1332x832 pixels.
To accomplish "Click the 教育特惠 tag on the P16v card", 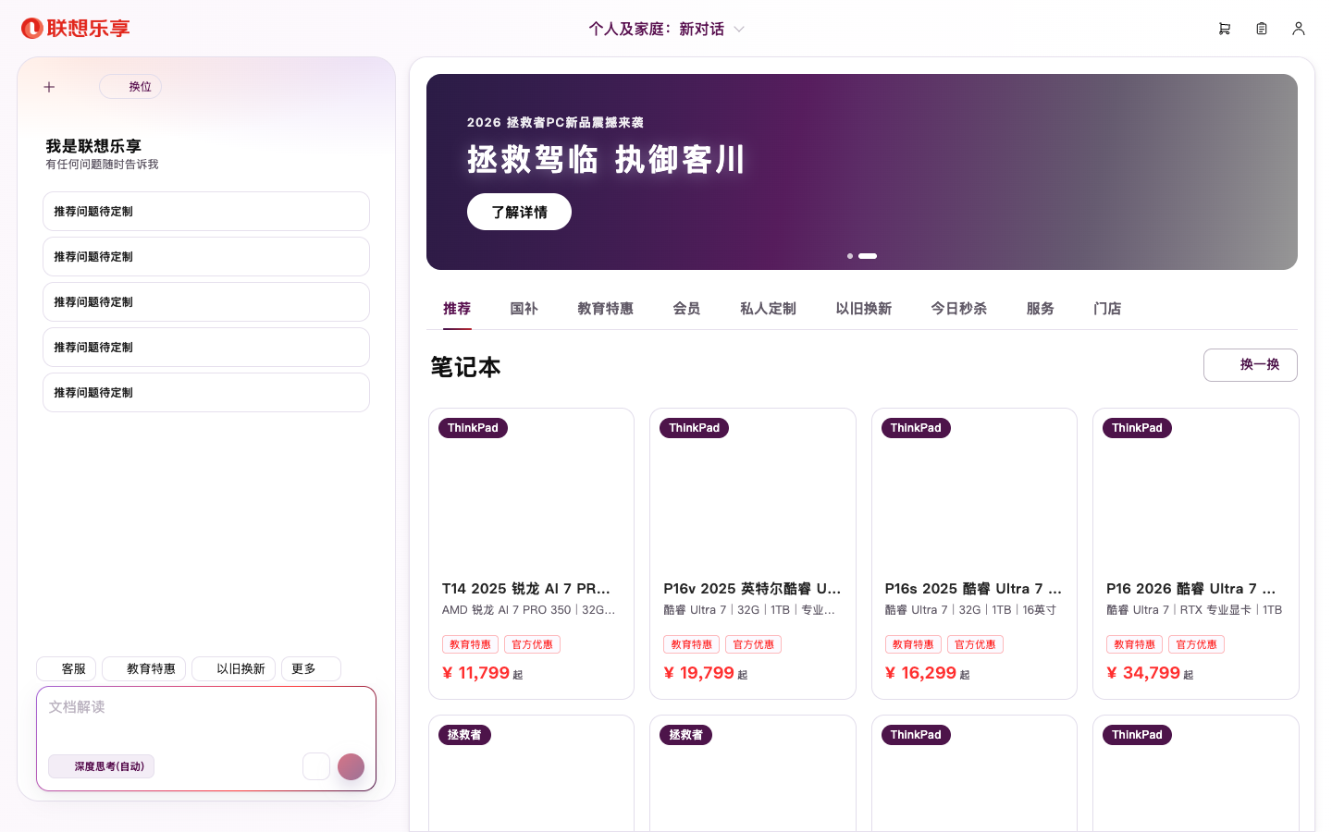I will coord(692,644).
